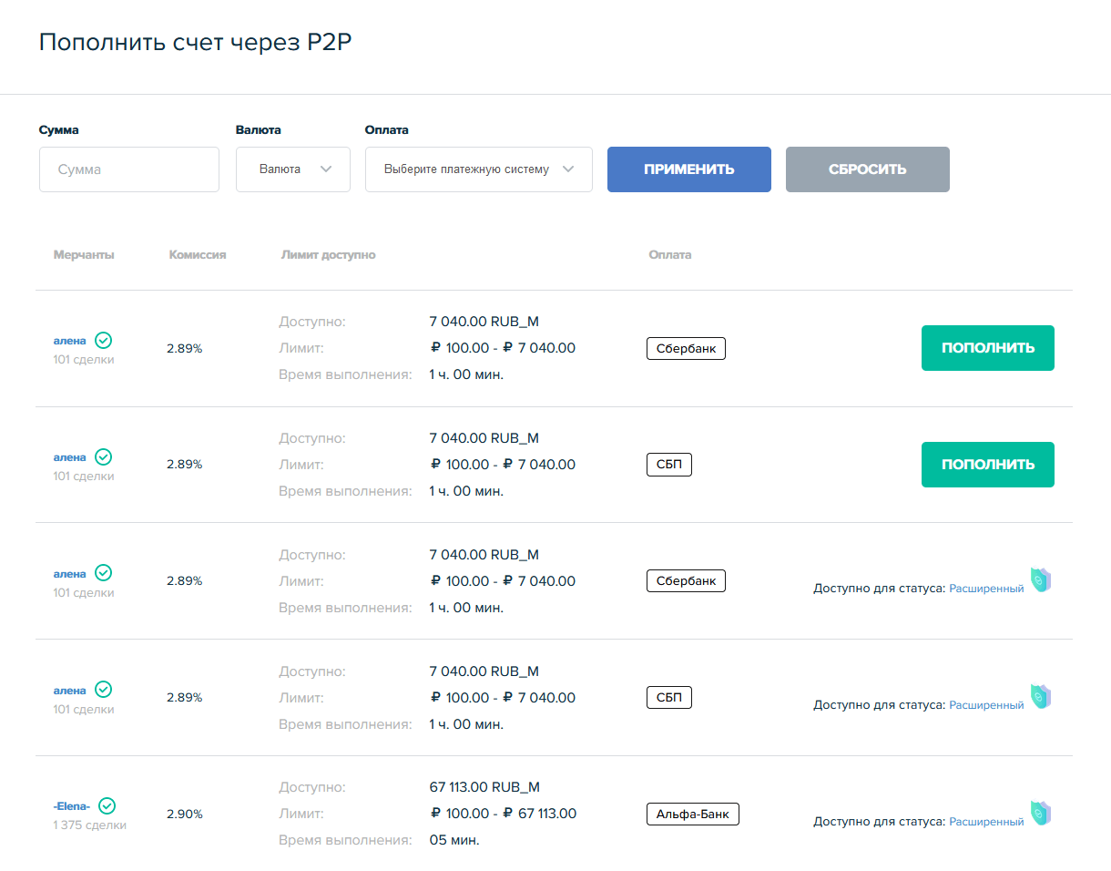
Task: Open Расширенный link in third row Сбербанк offer
Action: 986,589
